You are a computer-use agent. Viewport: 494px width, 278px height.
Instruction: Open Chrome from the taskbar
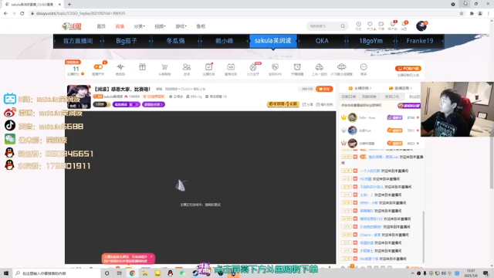pyautogui.click(x=132, y=273)
